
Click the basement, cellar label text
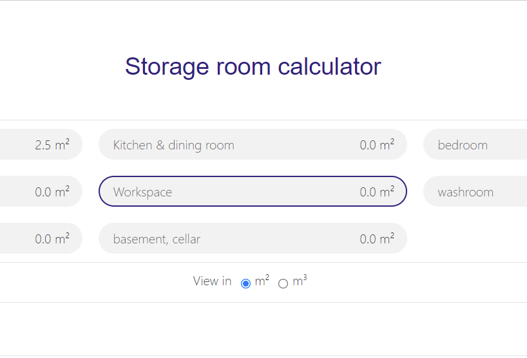point(157,239)
